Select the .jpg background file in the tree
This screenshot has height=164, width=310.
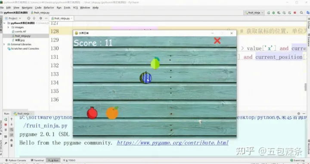click(19, 40)
